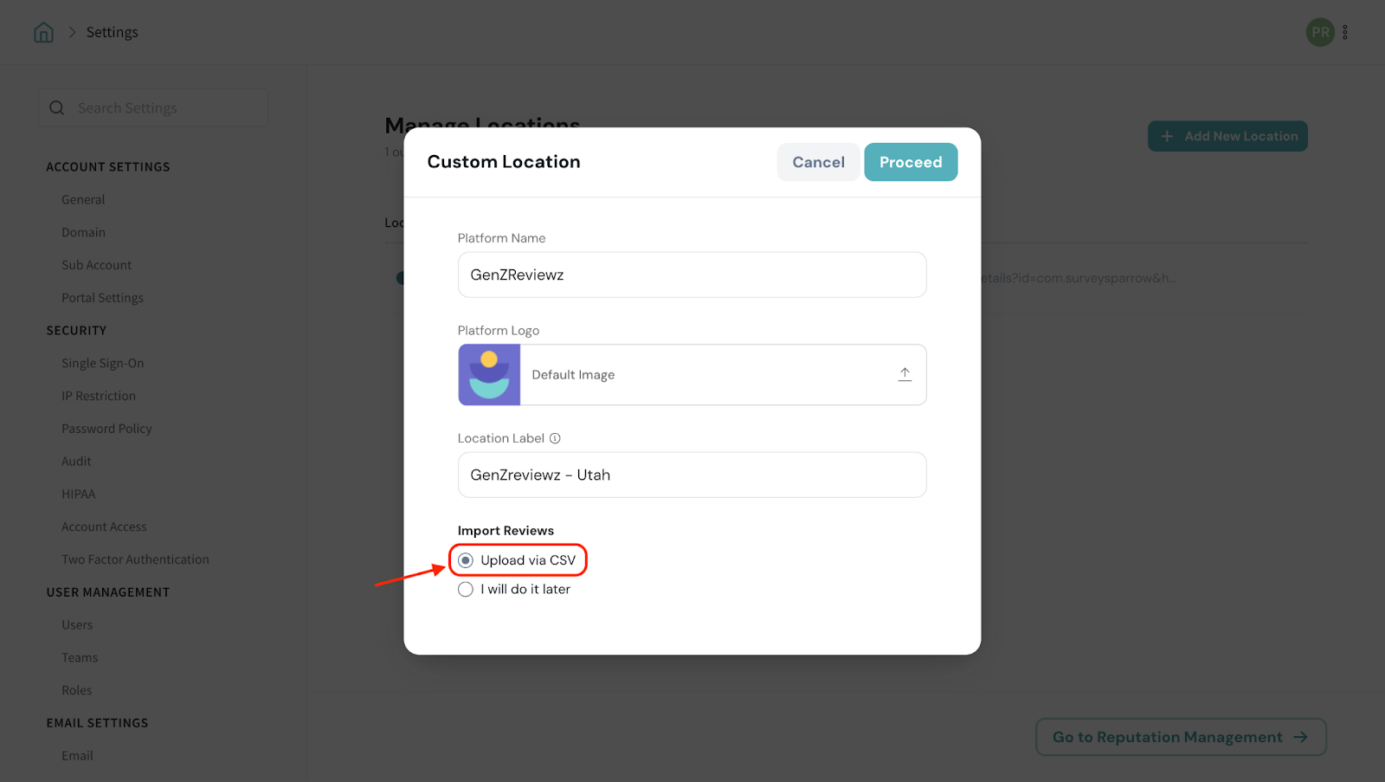Click the Add New Location button
The height and width of the screenshot is (782, 1385).
click(1227, 136)
